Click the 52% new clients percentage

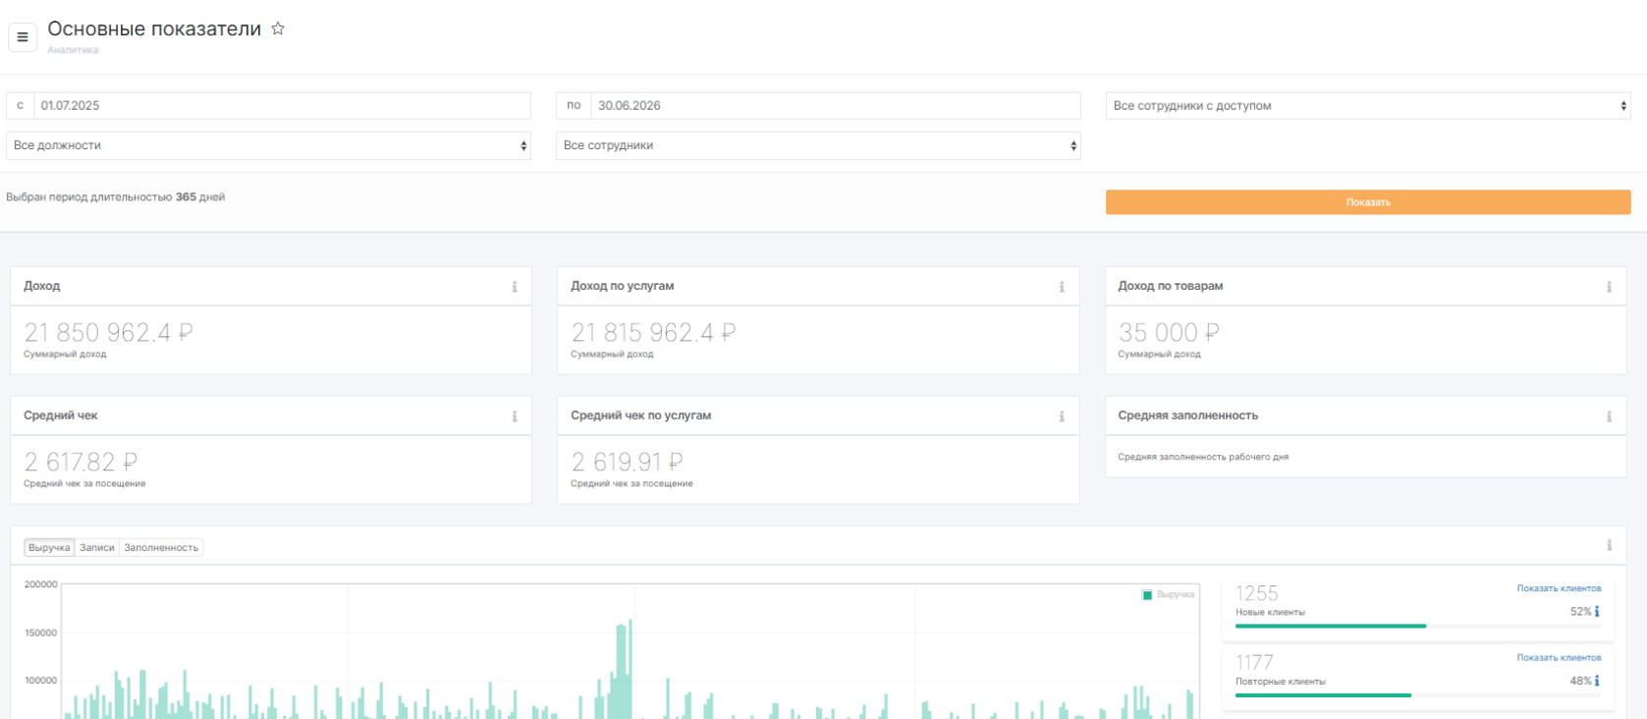click(1580, 611)
